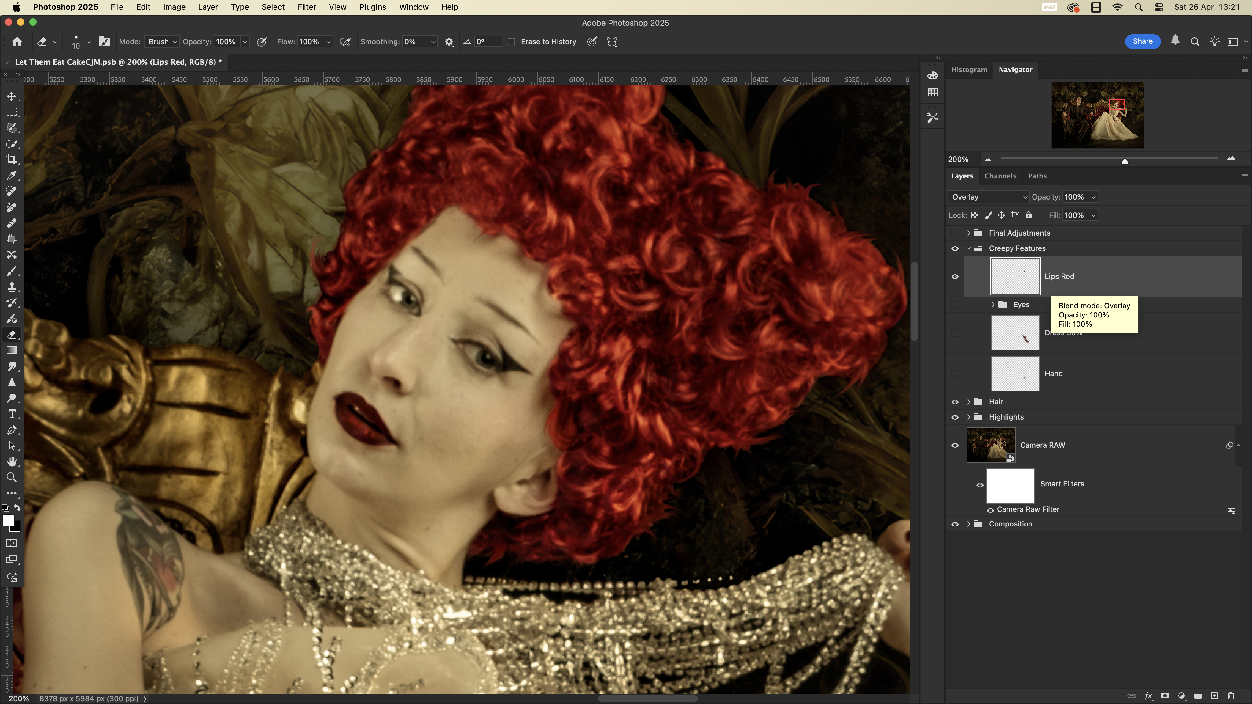
Task: Select the Clone Stamp tool
Action: (12, 287)
